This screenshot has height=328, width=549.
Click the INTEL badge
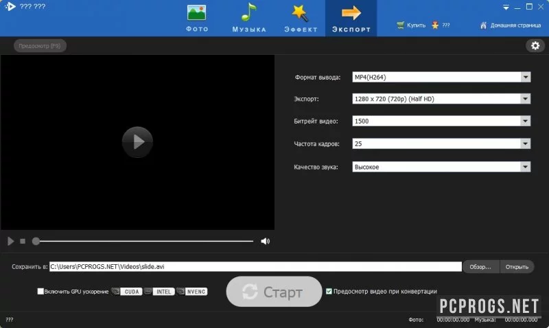pos(163,292)
